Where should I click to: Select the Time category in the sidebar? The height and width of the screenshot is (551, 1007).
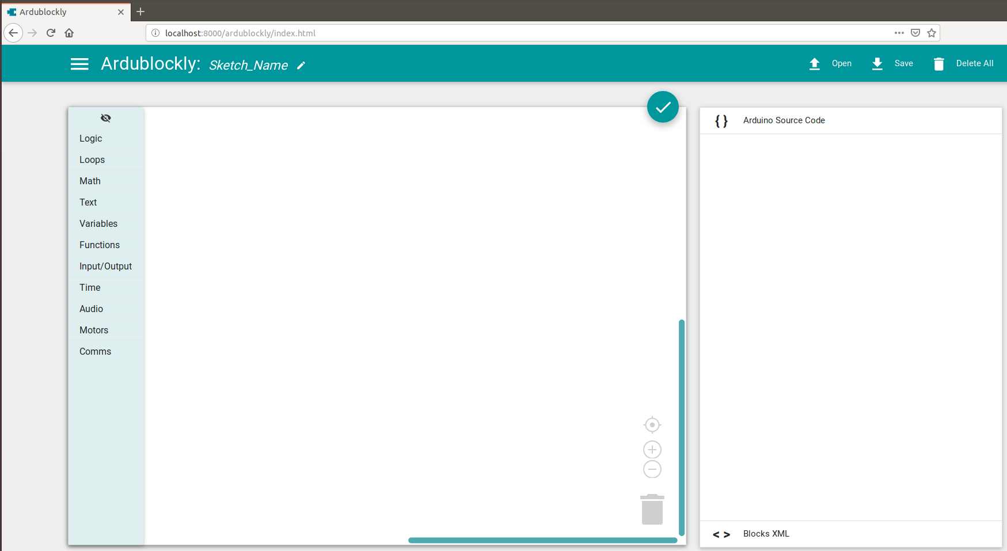90,287
